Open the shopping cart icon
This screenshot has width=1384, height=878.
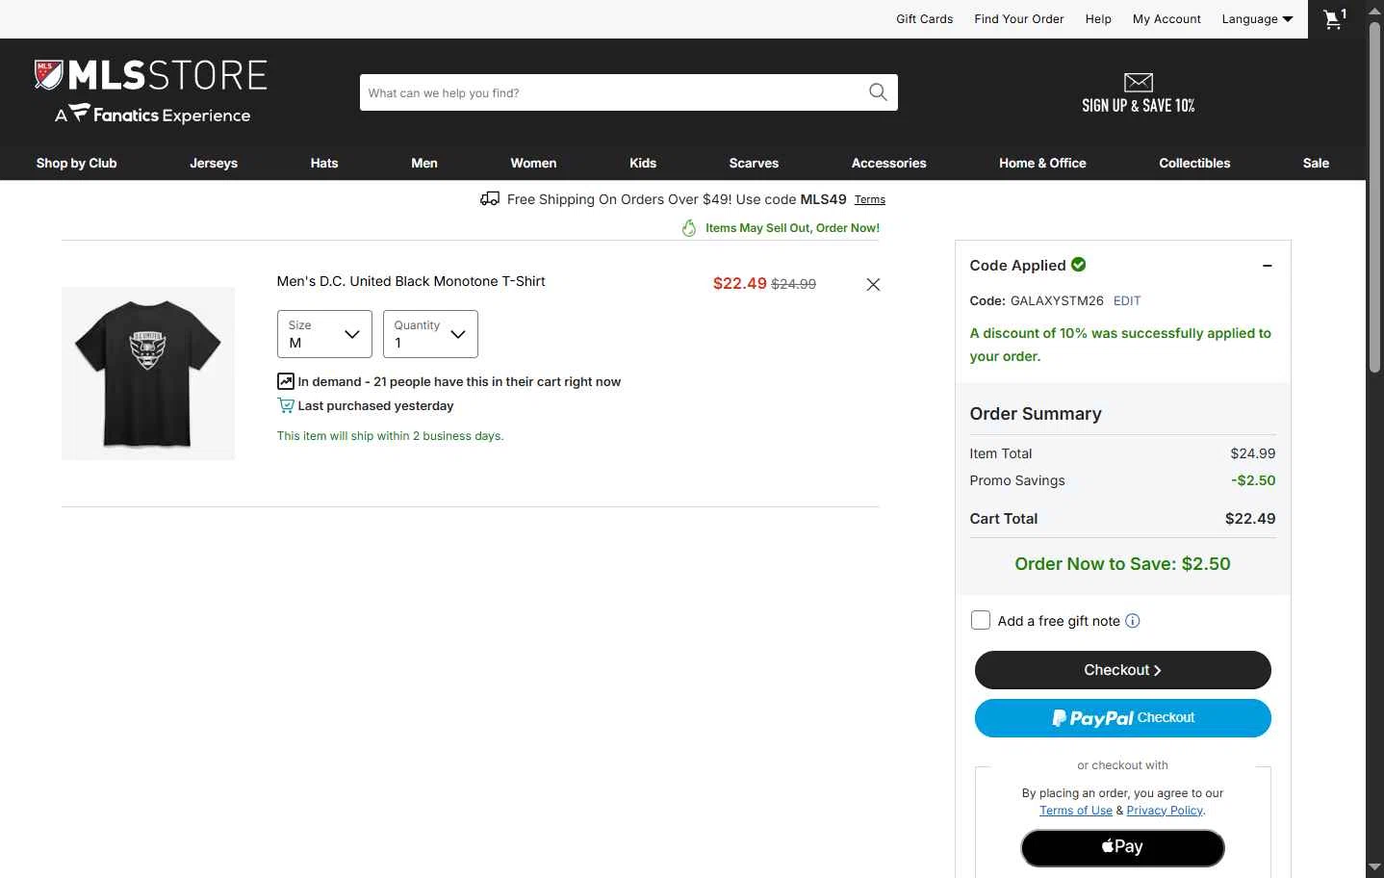coord(1335,18)
